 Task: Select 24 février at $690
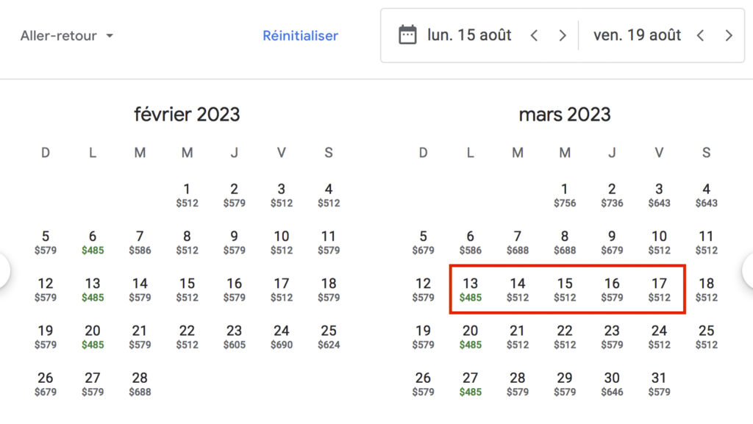pos(282,337)
